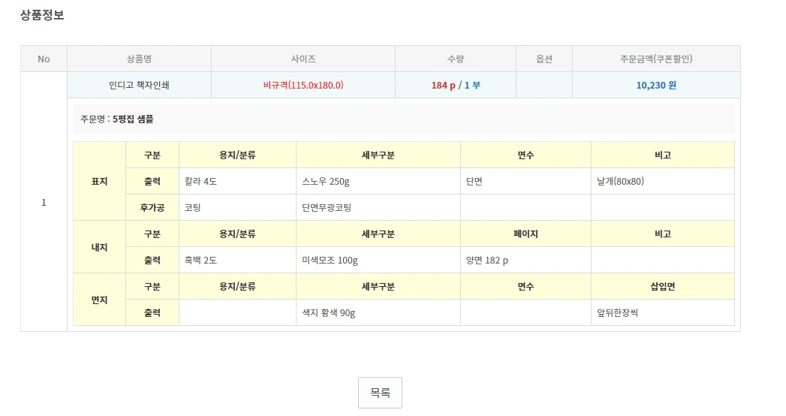Click the 사이즈 column header

click(303, 59)
